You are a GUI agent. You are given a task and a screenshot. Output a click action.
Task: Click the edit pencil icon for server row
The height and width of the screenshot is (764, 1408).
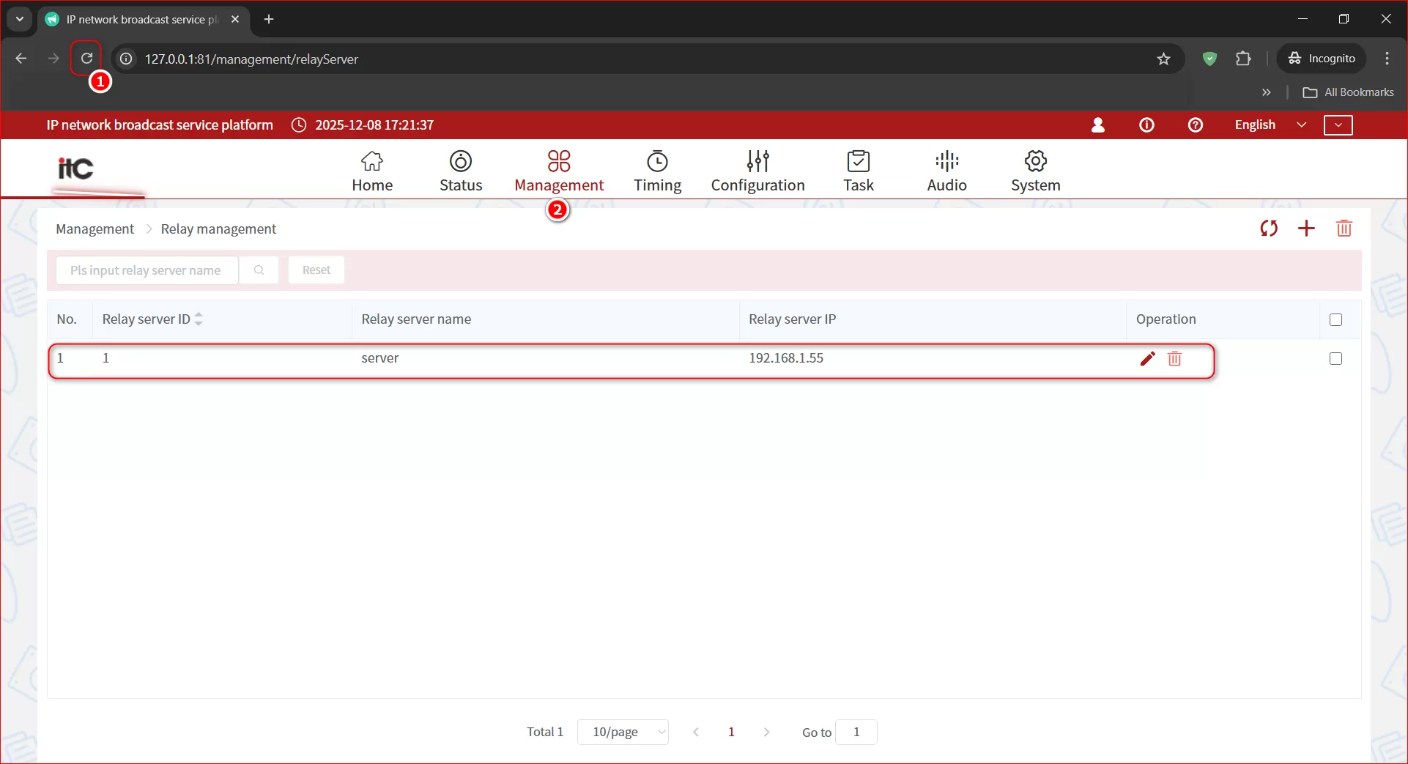[1147, 358]
